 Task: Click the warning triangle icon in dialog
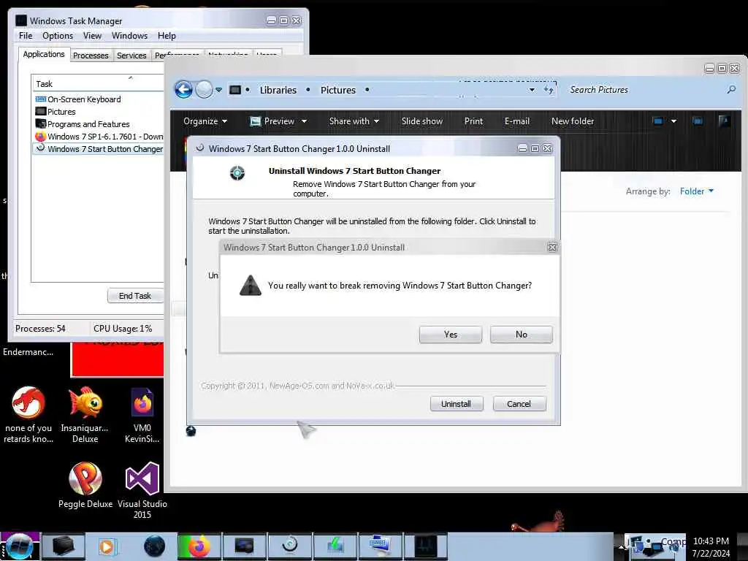[x=250, y=286]
